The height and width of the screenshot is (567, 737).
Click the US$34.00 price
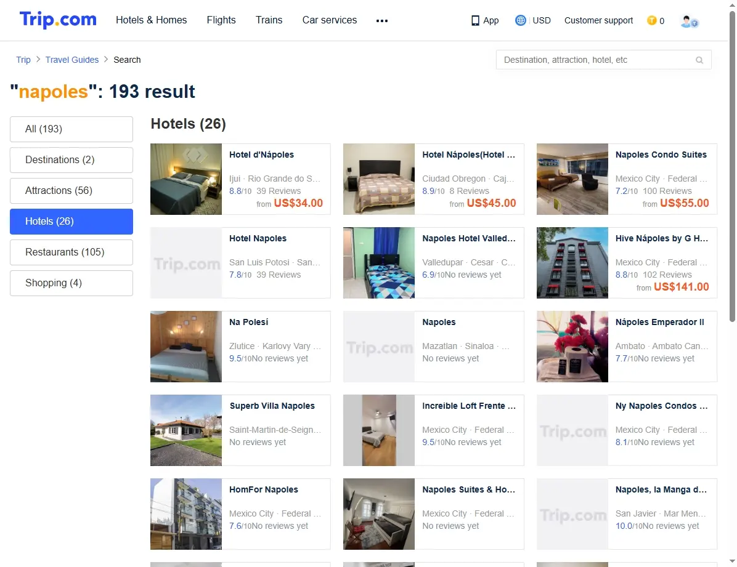pos(298,203)
